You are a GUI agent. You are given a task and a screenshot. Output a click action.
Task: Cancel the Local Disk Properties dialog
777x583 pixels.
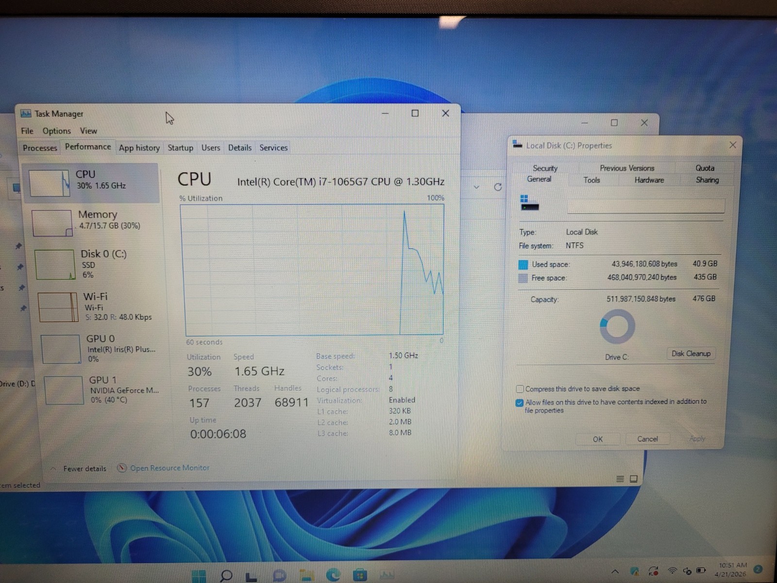[x=647, y=439]
